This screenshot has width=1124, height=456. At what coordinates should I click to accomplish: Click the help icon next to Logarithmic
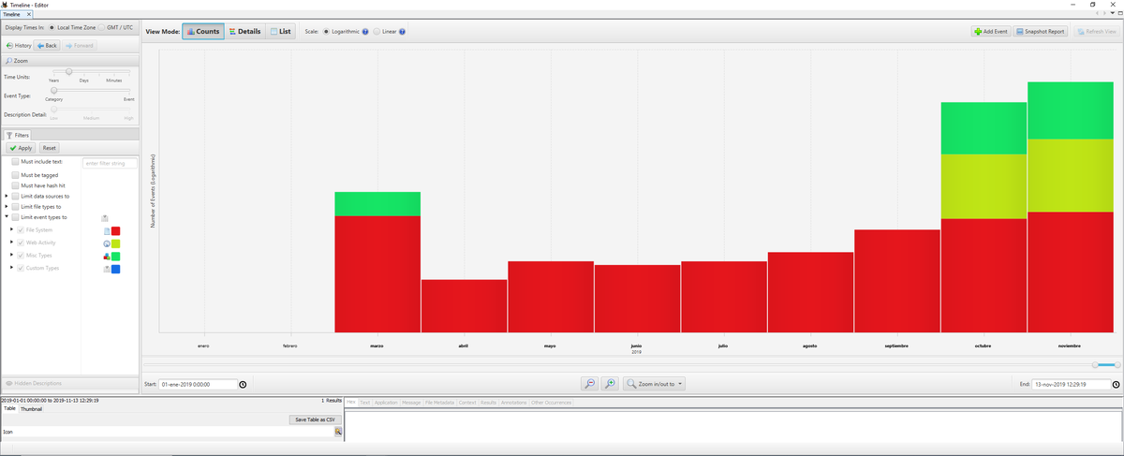365,32
